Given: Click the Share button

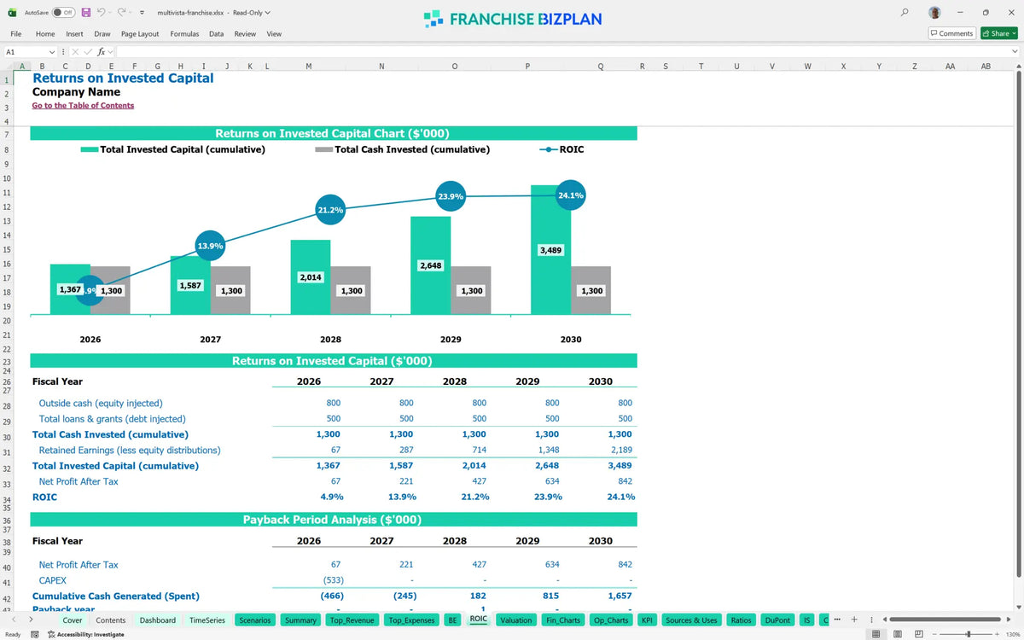Looking at the screenshot, I should 998,33.
